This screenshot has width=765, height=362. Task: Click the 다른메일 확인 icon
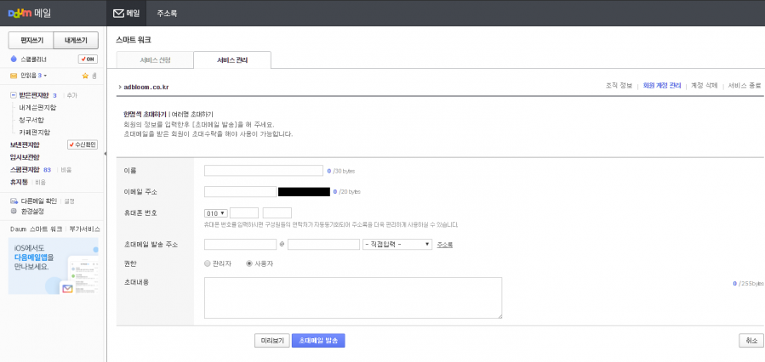(14, 201)
